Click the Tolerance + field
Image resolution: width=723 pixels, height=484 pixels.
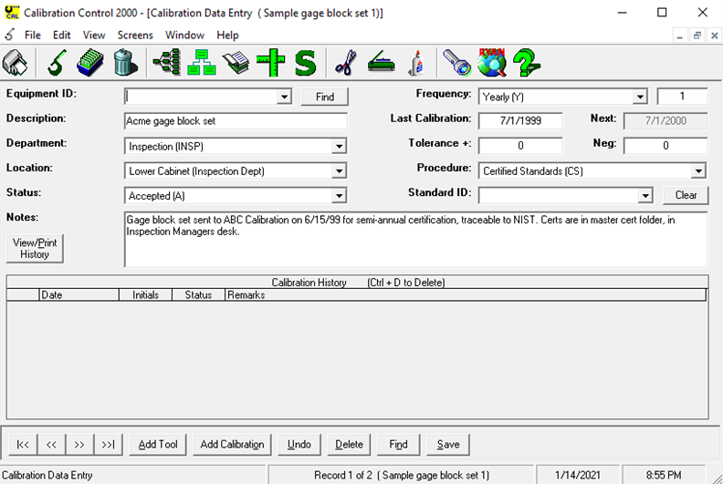coord(520,146)
